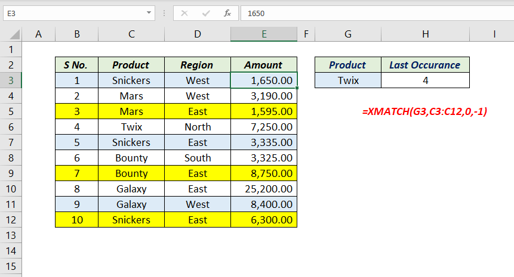514x277 pixels.
Task: Select the result cell showing 4 in column H
Action: click(426, 80)
